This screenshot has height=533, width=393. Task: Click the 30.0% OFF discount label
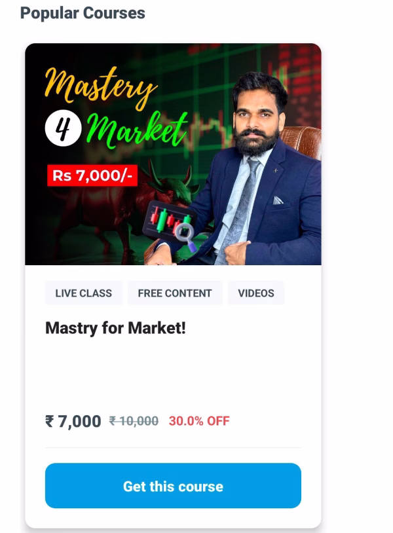199,421
